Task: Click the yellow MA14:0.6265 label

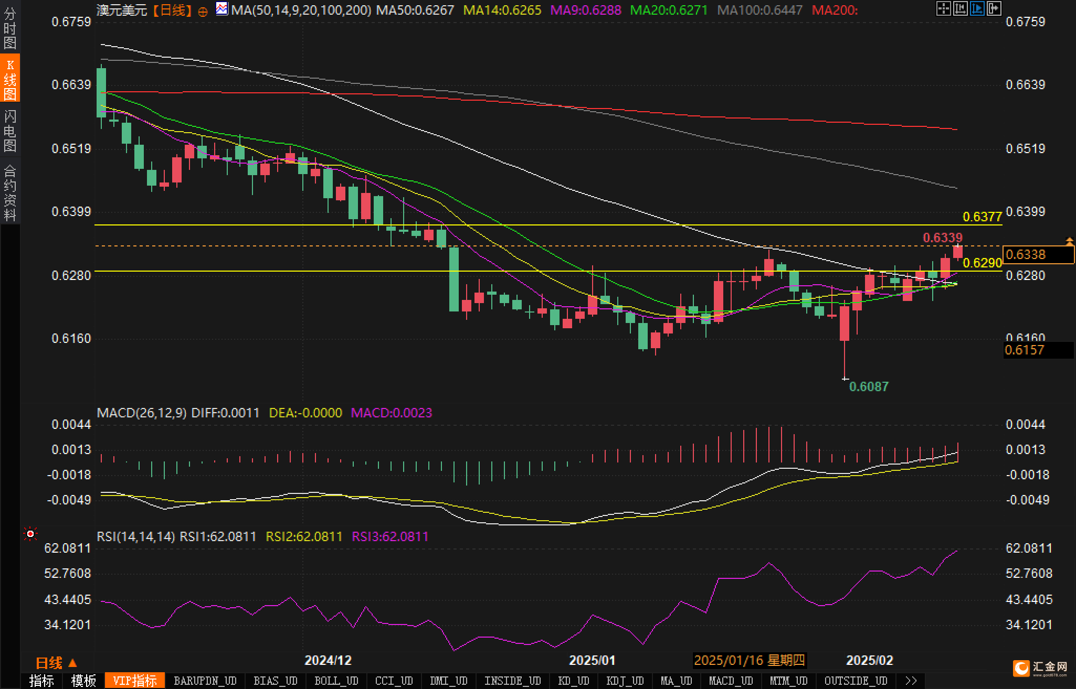Action: tap(502, 10)
